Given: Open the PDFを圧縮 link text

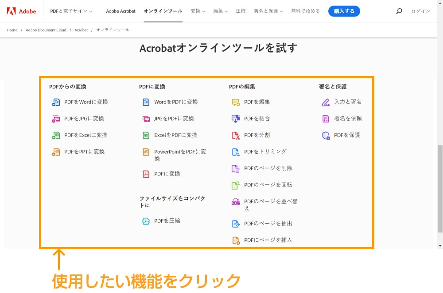Looking at the screenshot, I should (167, 221).
